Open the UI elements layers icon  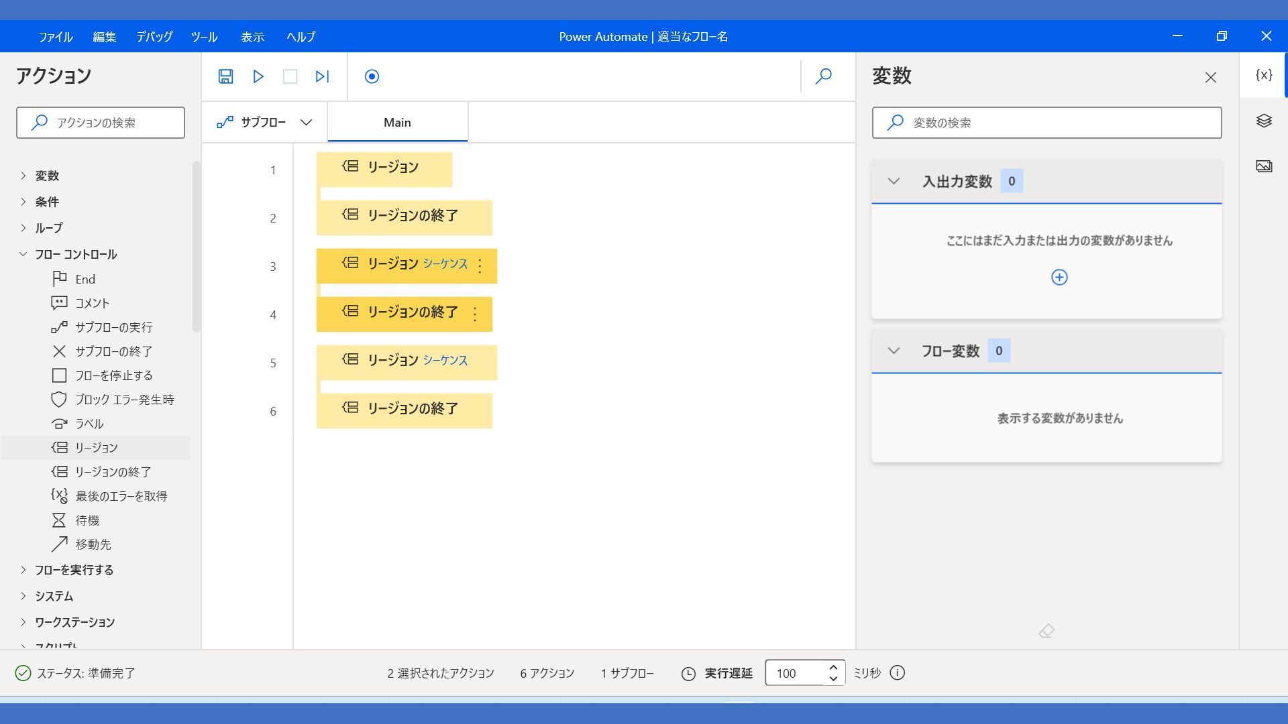click(x=1264, y=121)
